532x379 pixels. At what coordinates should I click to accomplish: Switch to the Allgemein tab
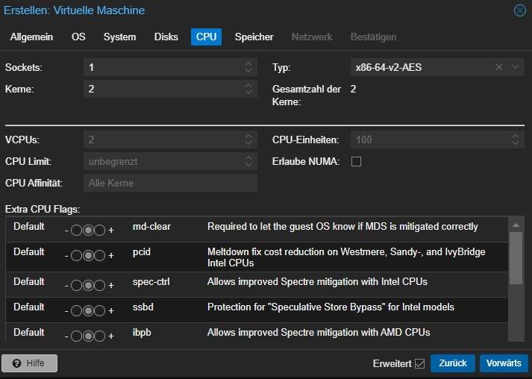click(33, 37)
